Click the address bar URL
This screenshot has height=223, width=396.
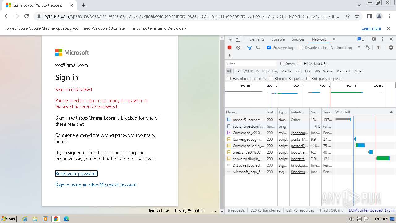click(x=191, y=16)
